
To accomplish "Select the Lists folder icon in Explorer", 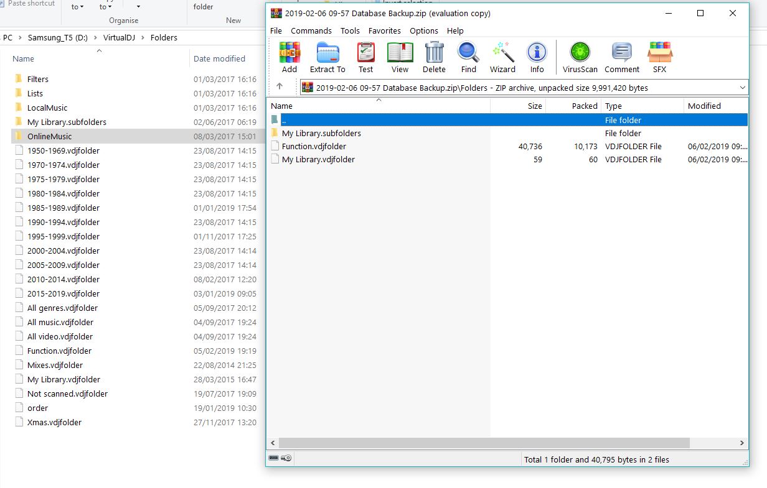I will (x=17, y=93).
